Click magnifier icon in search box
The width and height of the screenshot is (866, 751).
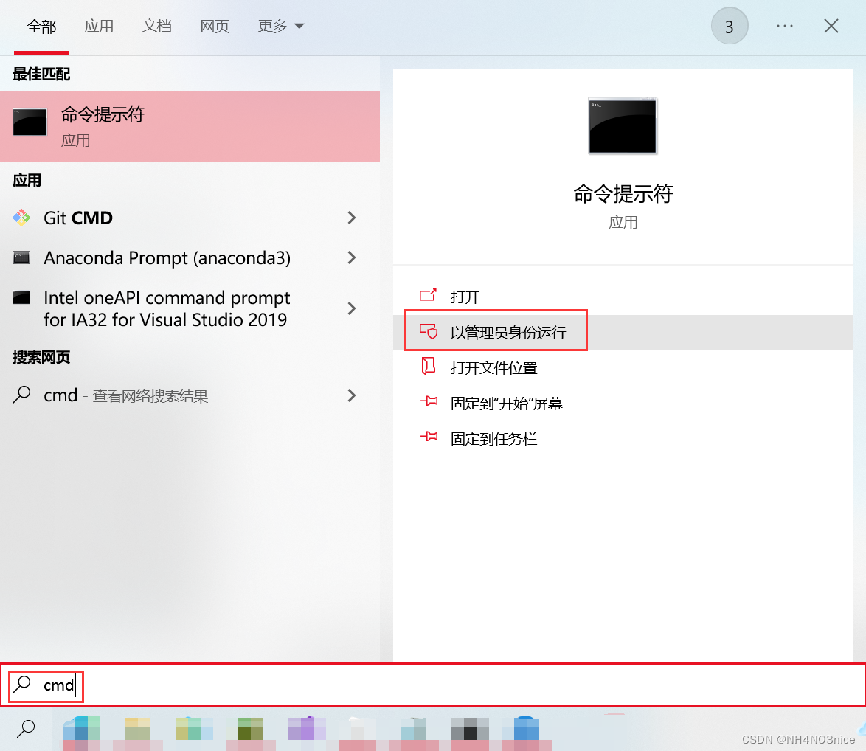[22, 684]
